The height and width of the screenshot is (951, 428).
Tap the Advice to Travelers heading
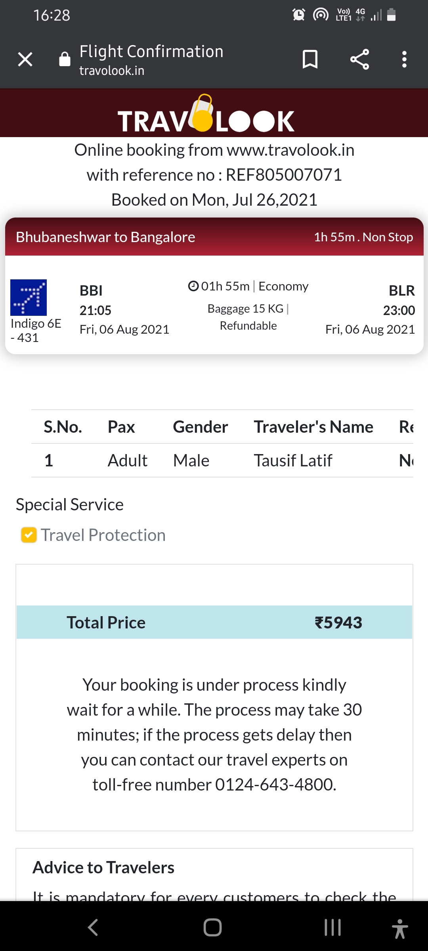coord(103,867)
